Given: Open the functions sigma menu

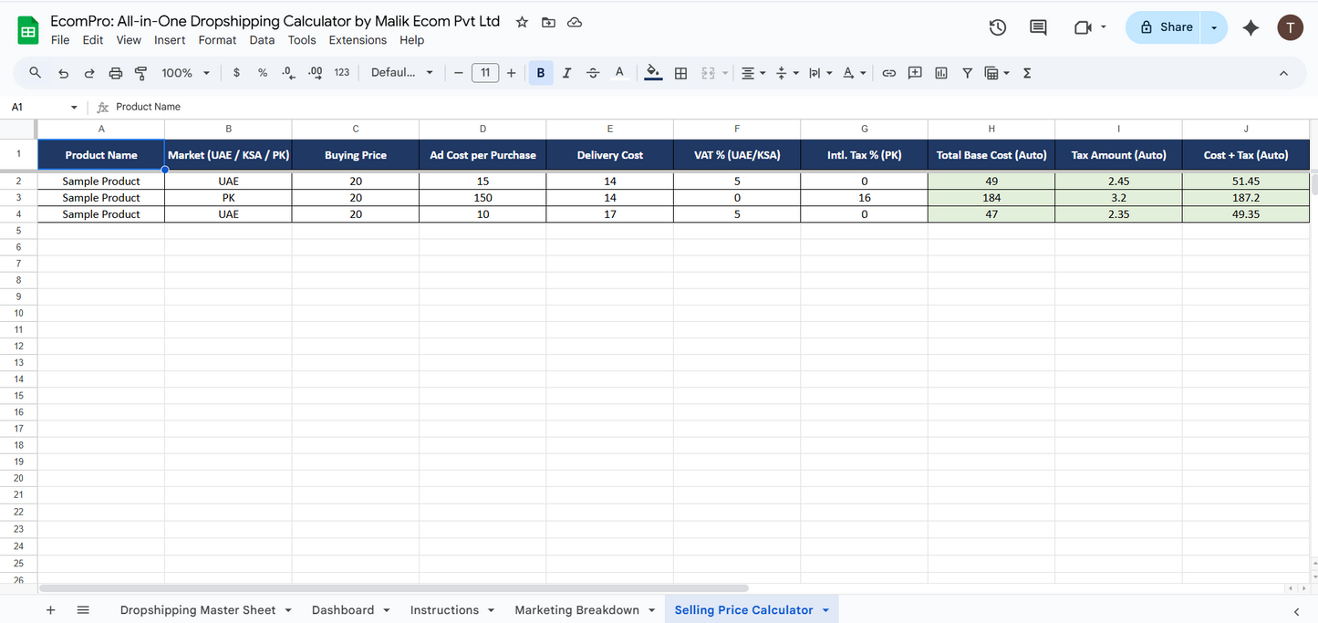Looking at the screenshot, I should pos(1027,73).
